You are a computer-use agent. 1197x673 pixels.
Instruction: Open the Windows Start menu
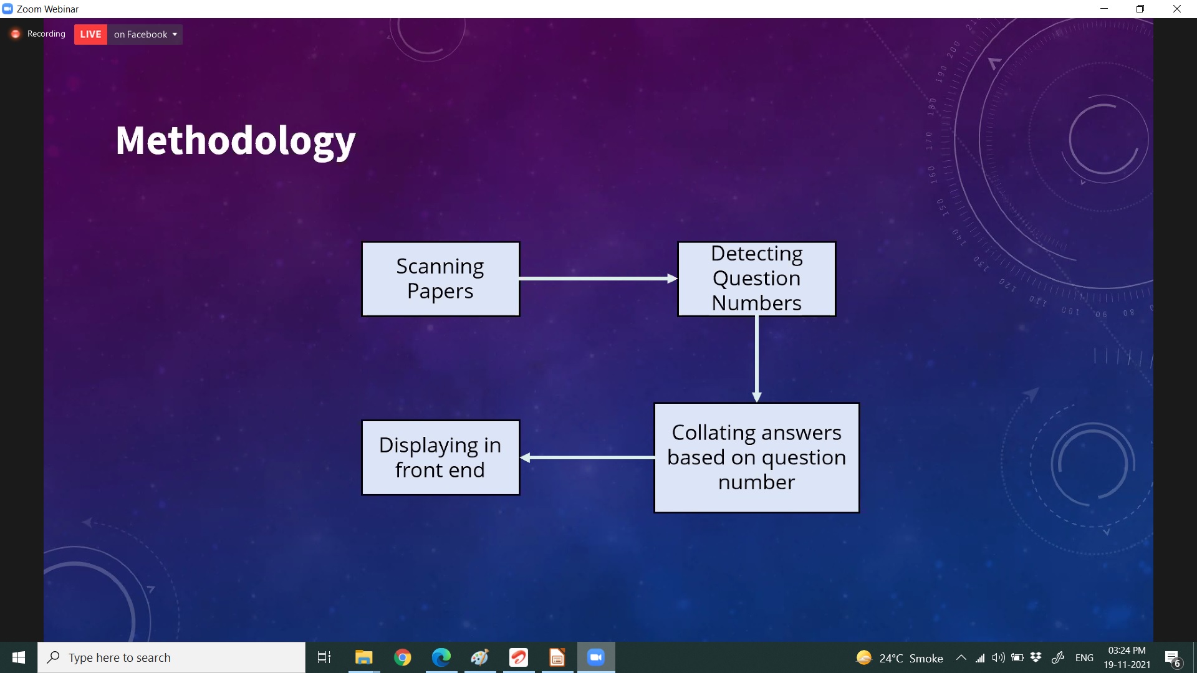click(19, 657)
